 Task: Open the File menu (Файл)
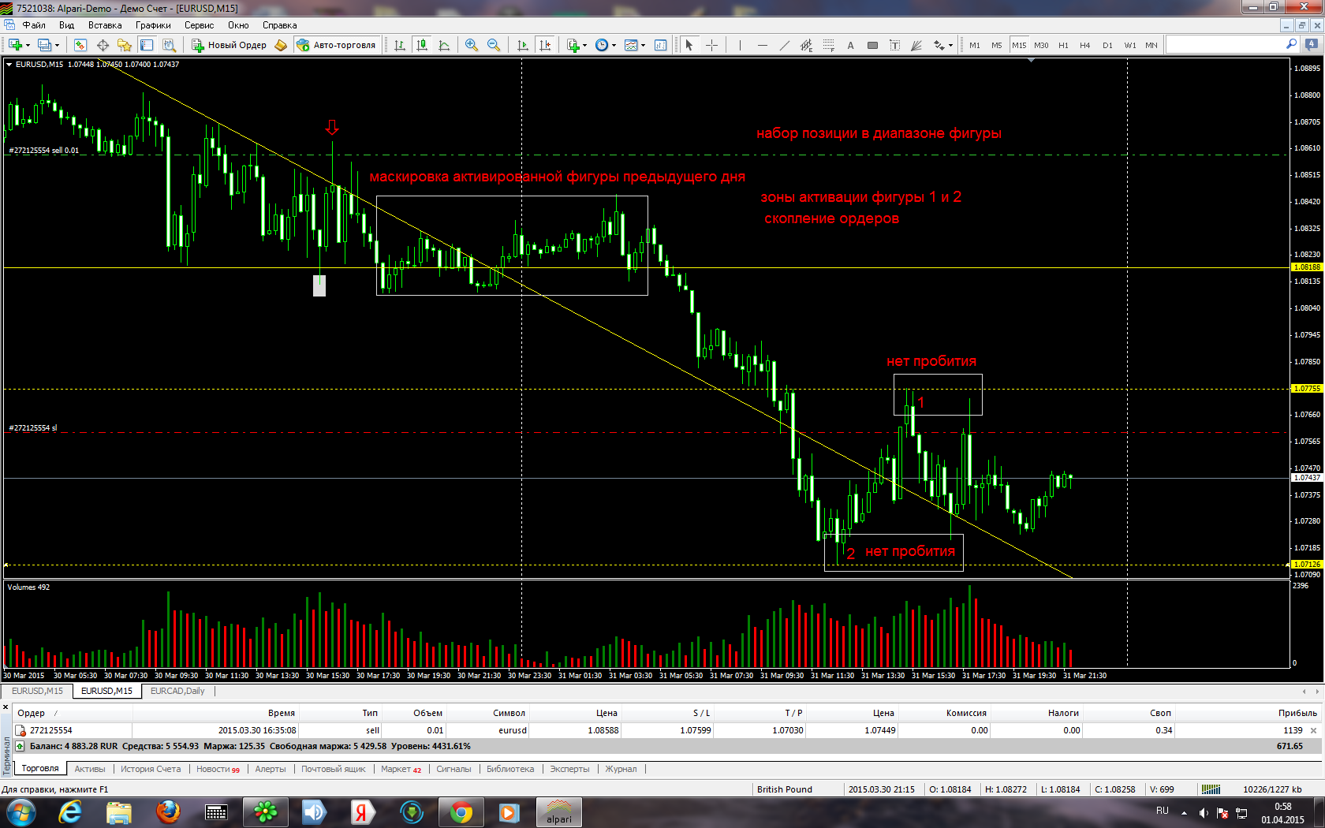click(x=34, y=25)
